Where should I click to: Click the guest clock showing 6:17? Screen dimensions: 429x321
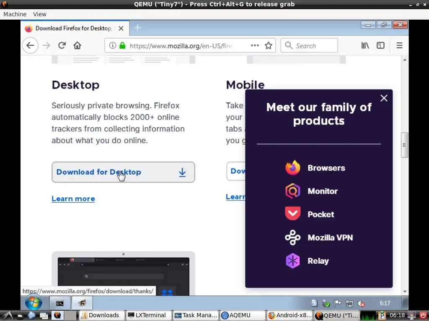[x=385, y=303]
